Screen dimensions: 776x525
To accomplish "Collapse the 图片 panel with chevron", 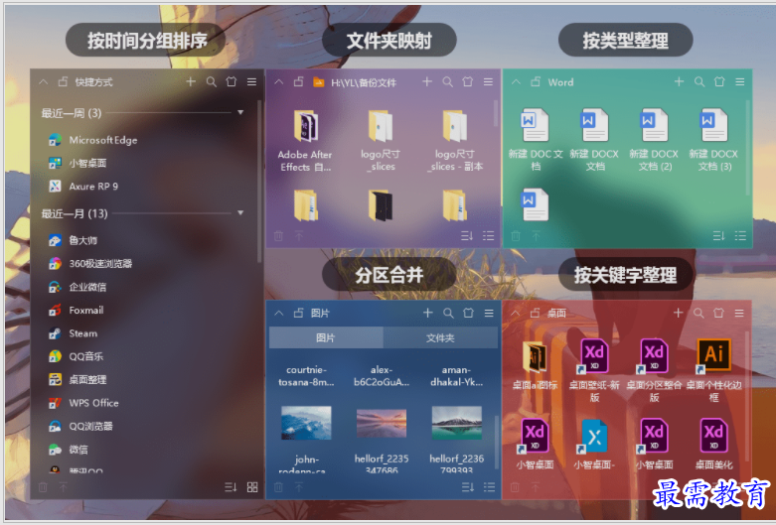I will (279, 313).
